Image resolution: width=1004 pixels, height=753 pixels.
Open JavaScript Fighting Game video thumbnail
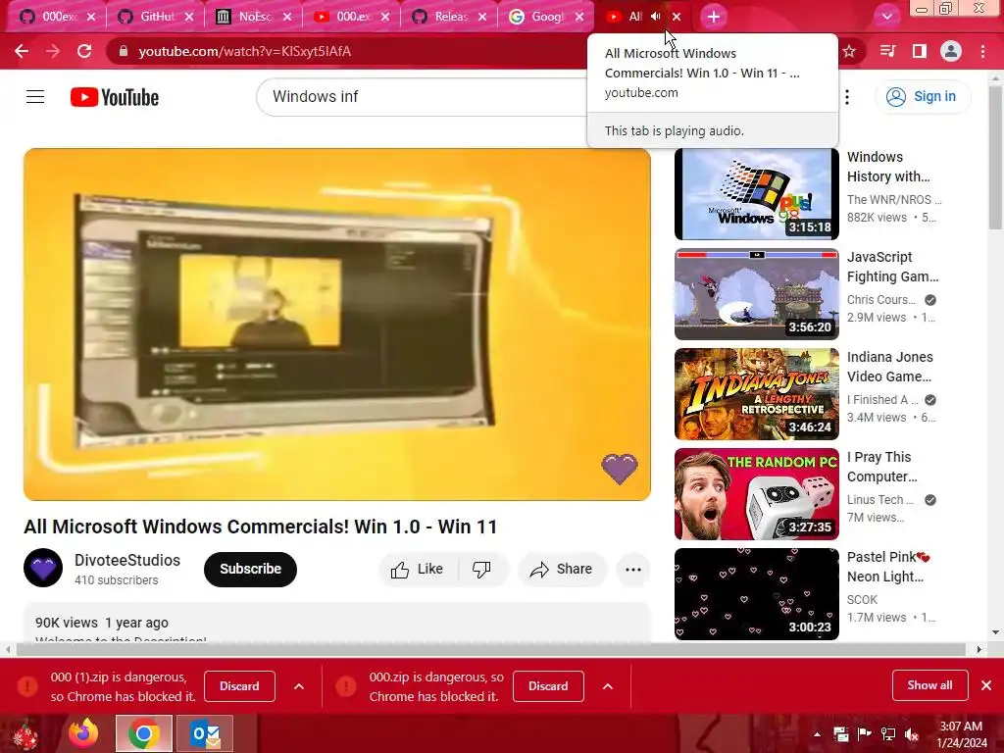point(756,294)
